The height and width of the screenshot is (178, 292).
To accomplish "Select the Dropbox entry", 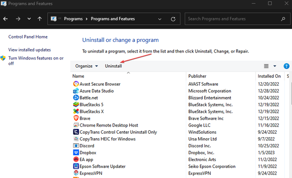I will coord(88,153).
